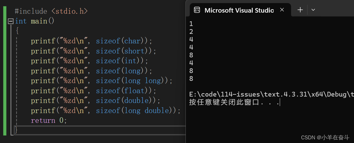Viewport: 354px width, 143px height.
Task: Open a new terminal tab with plus
Action: (300, 10)
